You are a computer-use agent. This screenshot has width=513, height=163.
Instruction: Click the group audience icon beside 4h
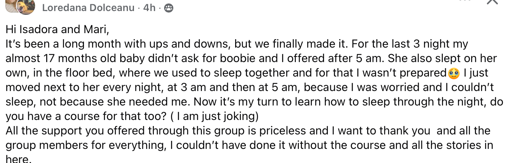tap(168, 8)
